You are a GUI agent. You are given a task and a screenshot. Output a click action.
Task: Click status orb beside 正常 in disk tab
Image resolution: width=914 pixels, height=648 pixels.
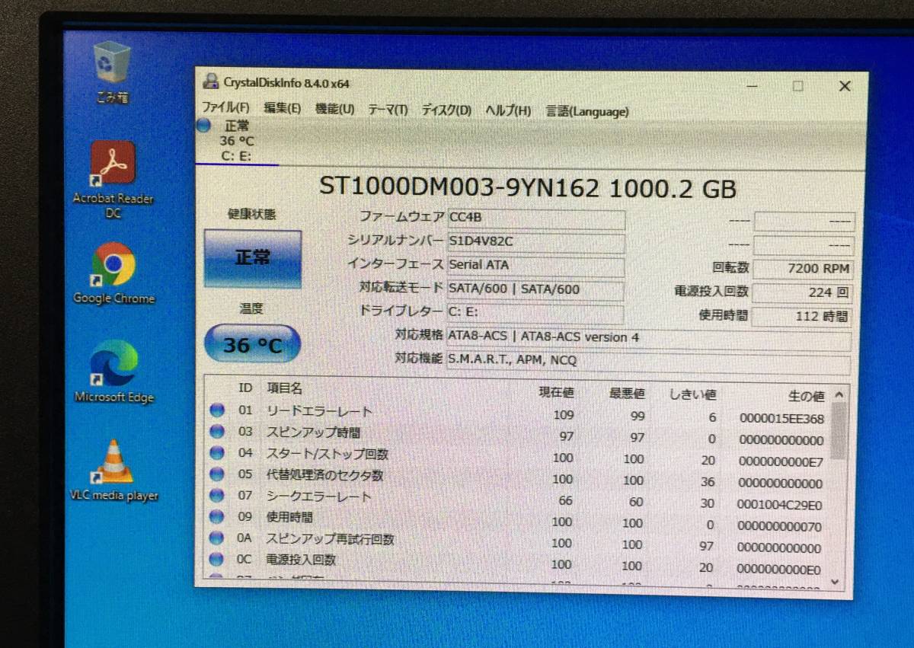click(203, 126)
